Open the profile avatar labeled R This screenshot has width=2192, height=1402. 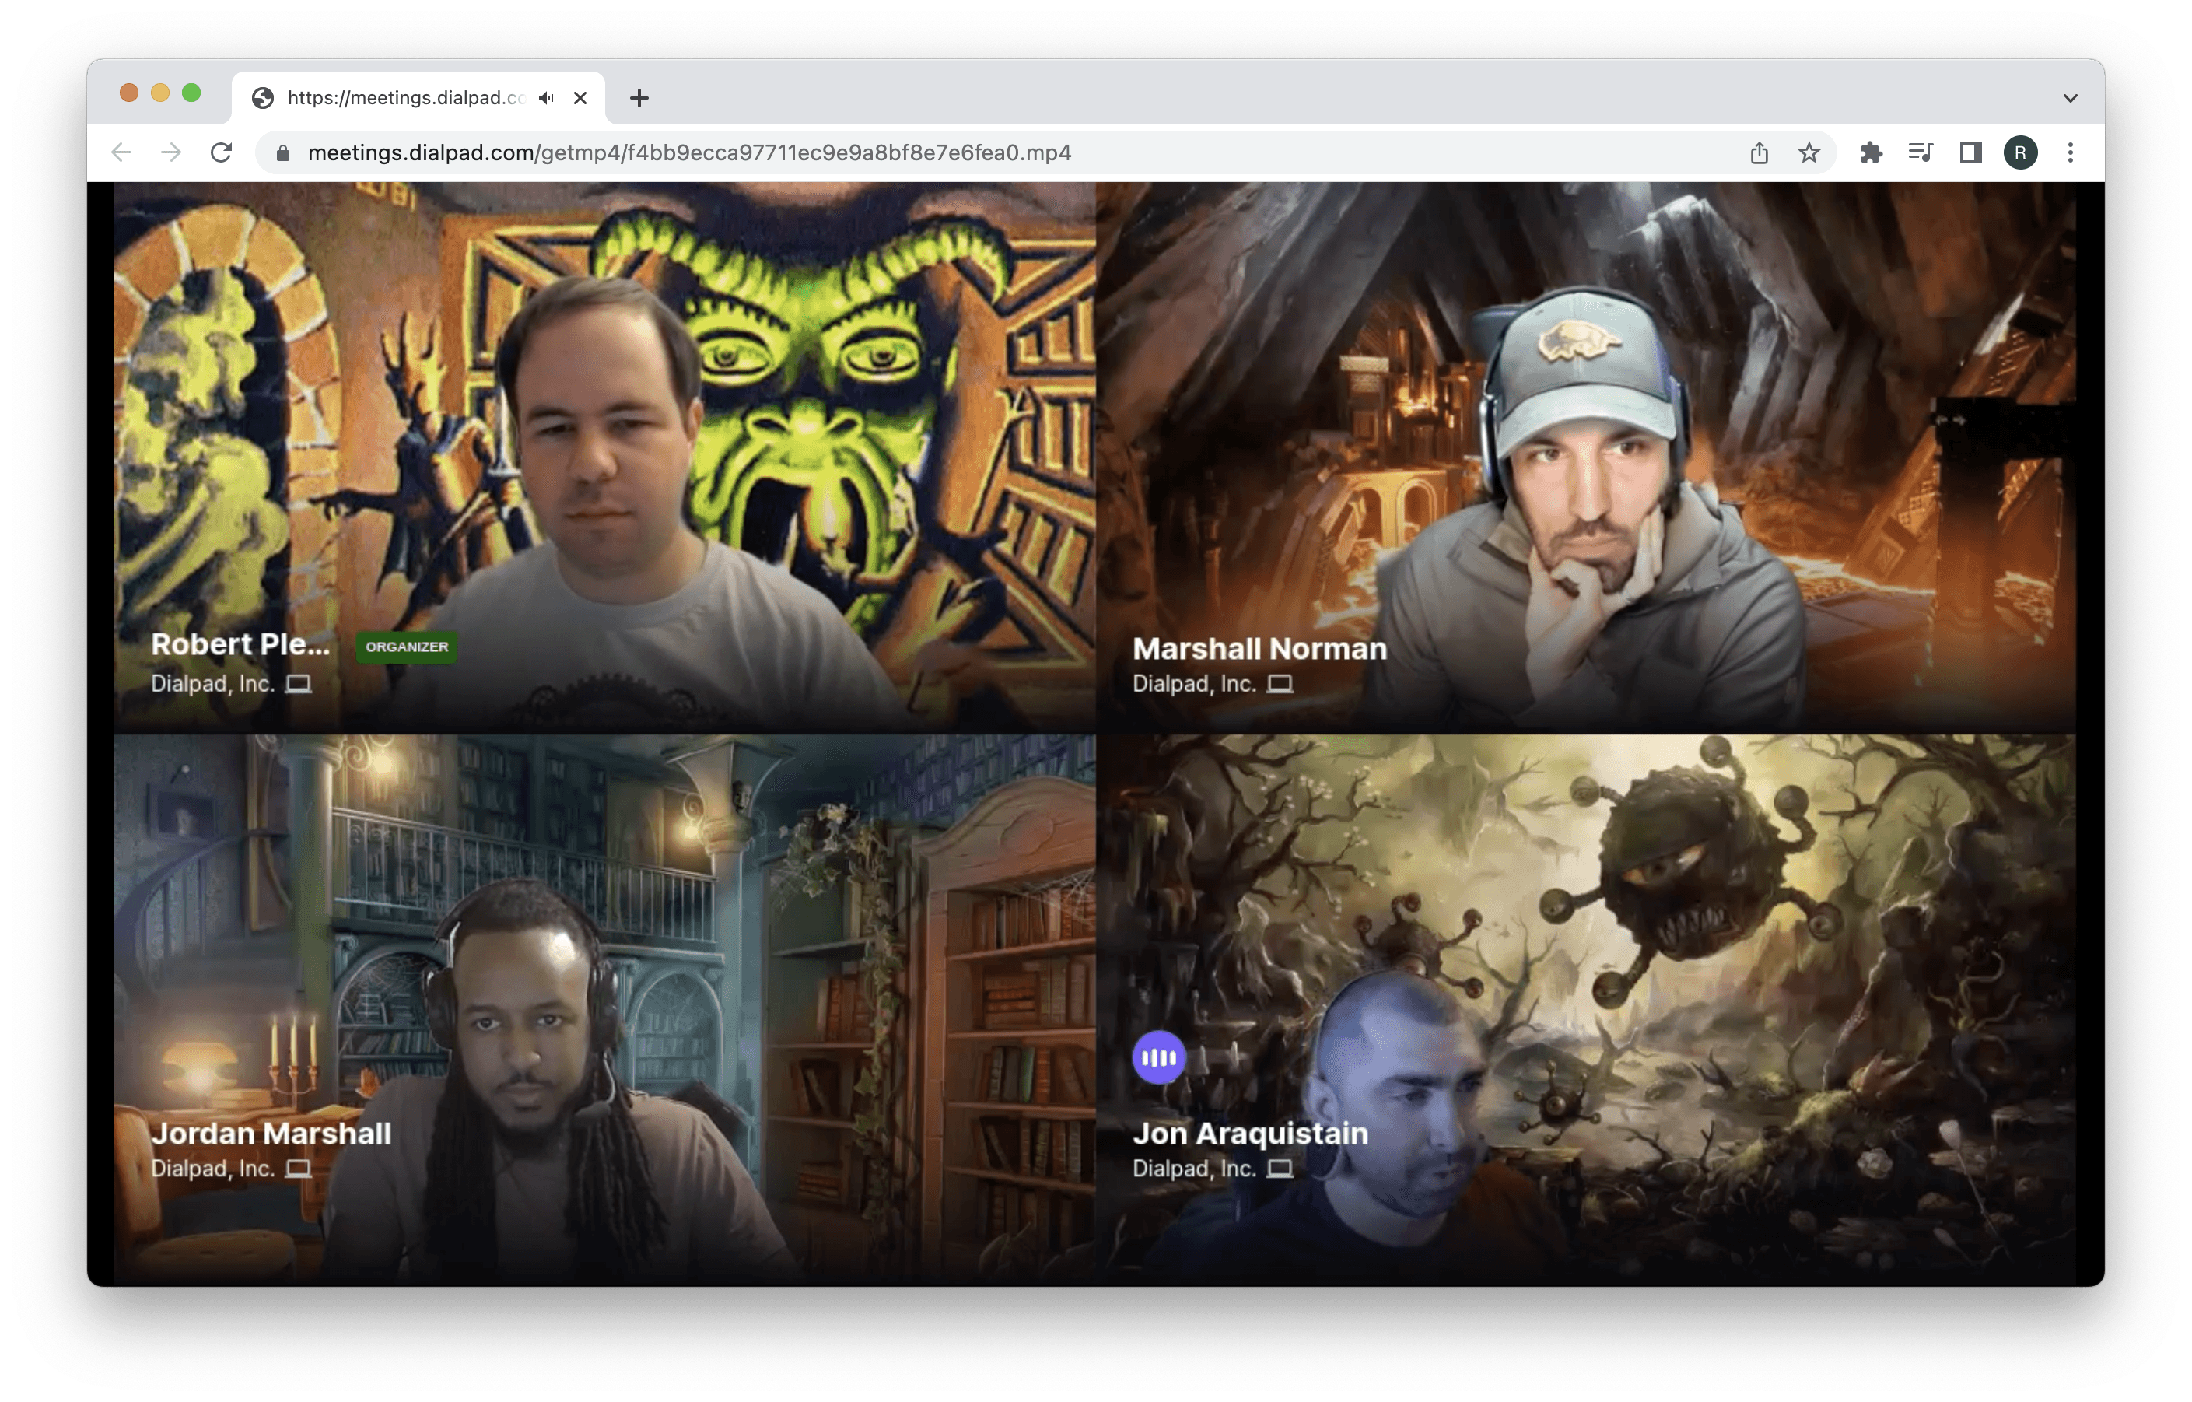[2020, 153]
